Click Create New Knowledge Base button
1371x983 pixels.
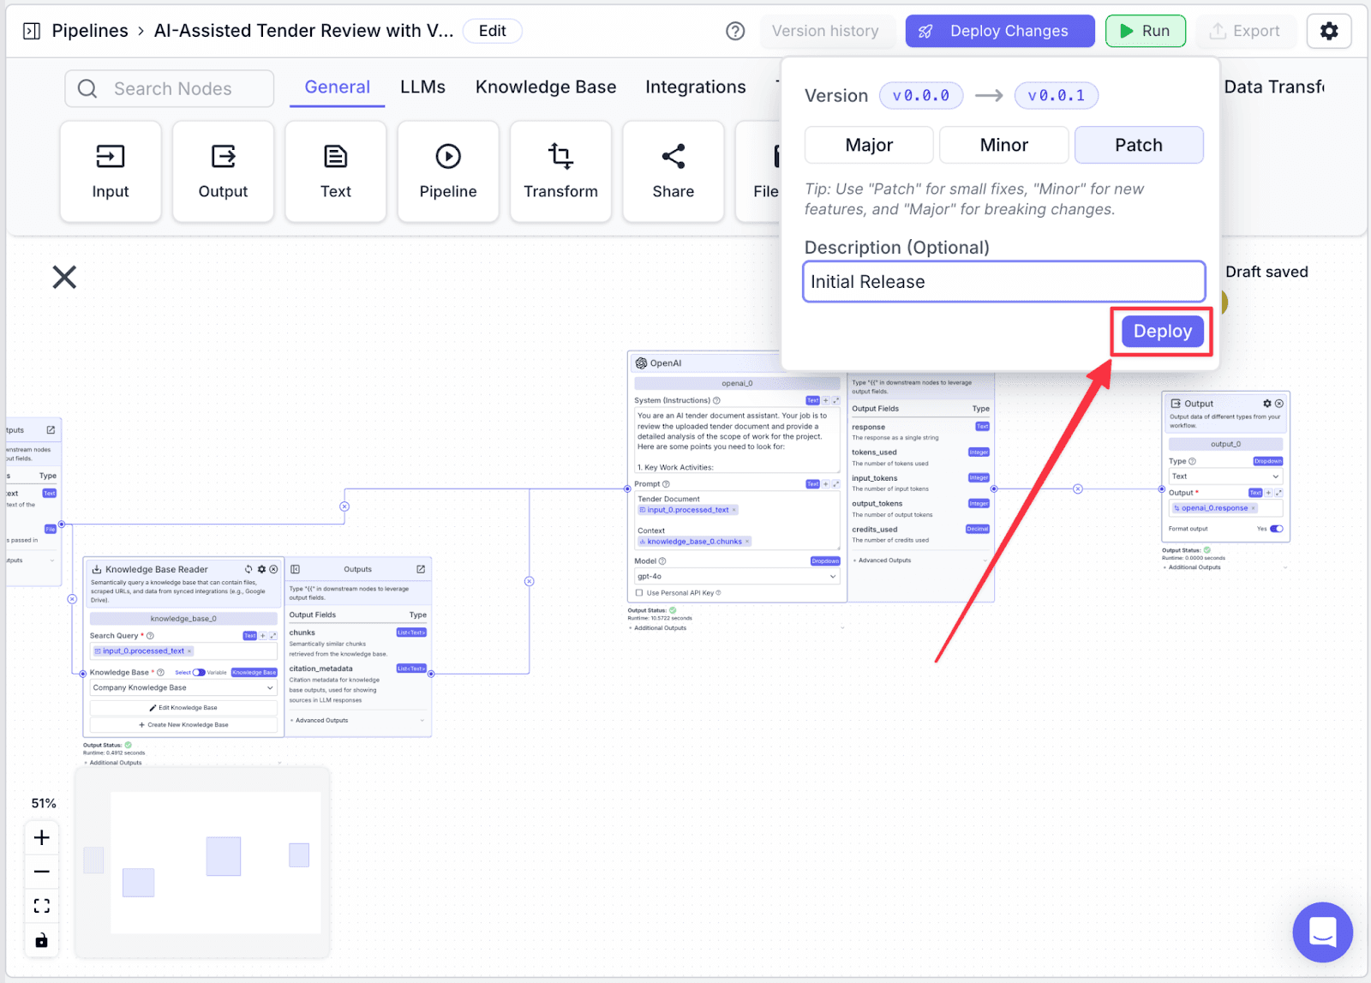pos(183,725)
